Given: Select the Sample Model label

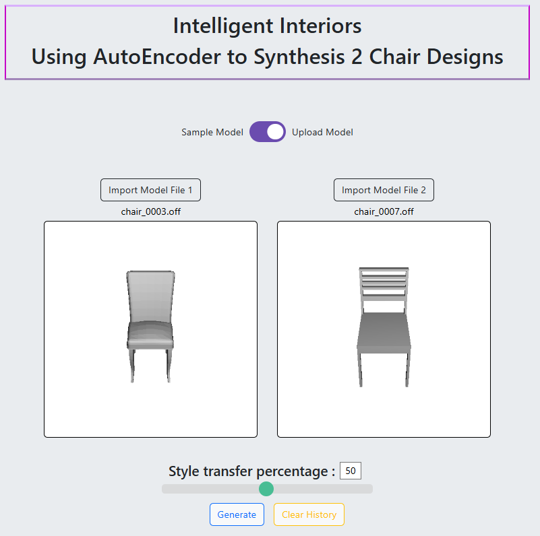Looking at the screenshot, I should coord(212,132).
